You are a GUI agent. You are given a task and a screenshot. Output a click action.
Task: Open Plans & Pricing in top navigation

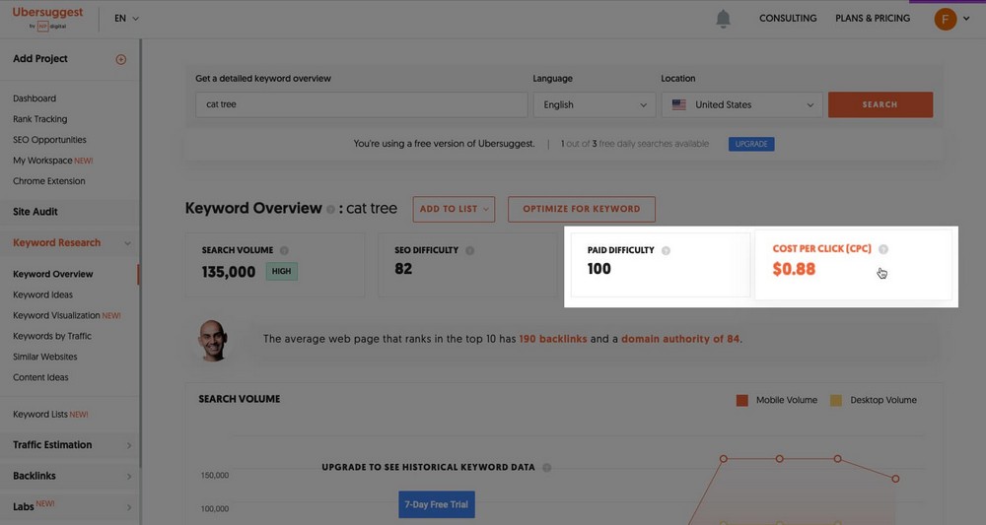point(873,18)
